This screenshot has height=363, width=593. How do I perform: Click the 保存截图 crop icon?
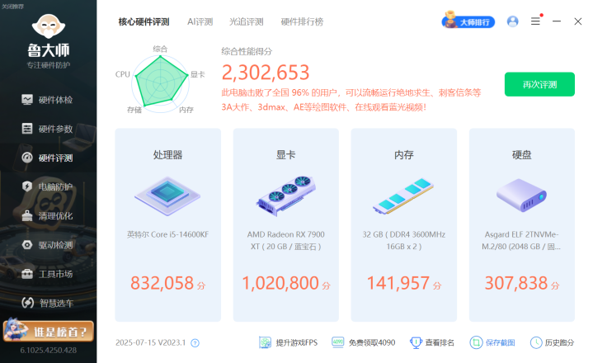pyautogui.click(x=476, y=342)
